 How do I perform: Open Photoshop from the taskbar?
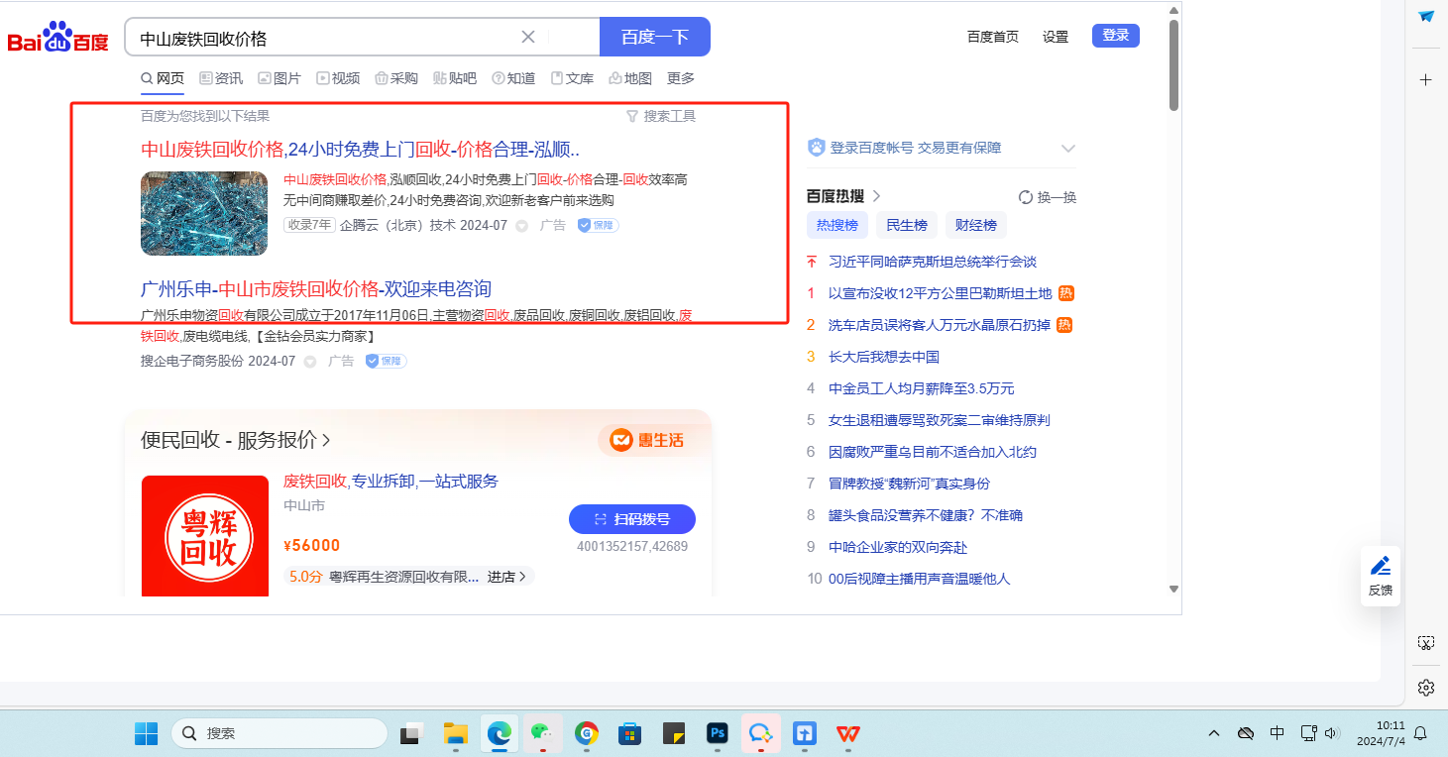[x=718, y=734]
